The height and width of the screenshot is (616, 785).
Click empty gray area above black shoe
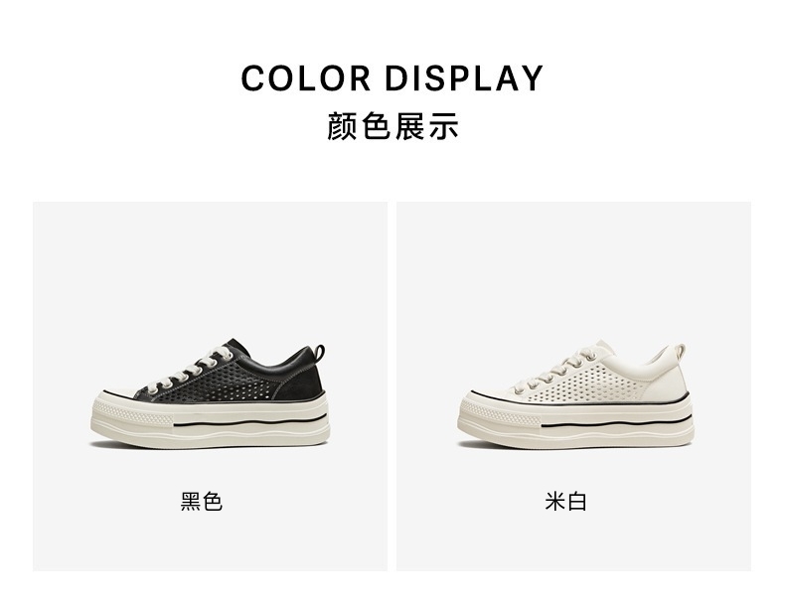tap(211, 265)
